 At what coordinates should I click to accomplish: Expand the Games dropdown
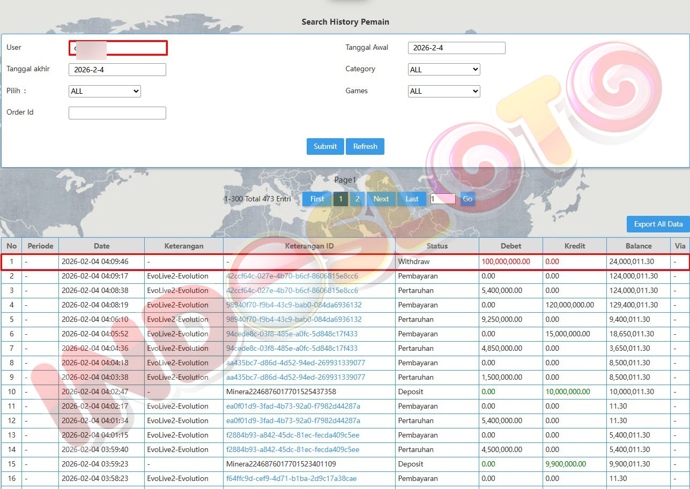pyautogui.click(x=444, y=91)
